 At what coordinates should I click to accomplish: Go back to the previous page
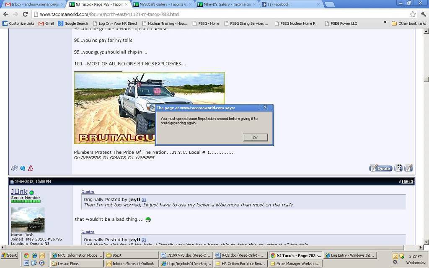(x=6, y=14)
